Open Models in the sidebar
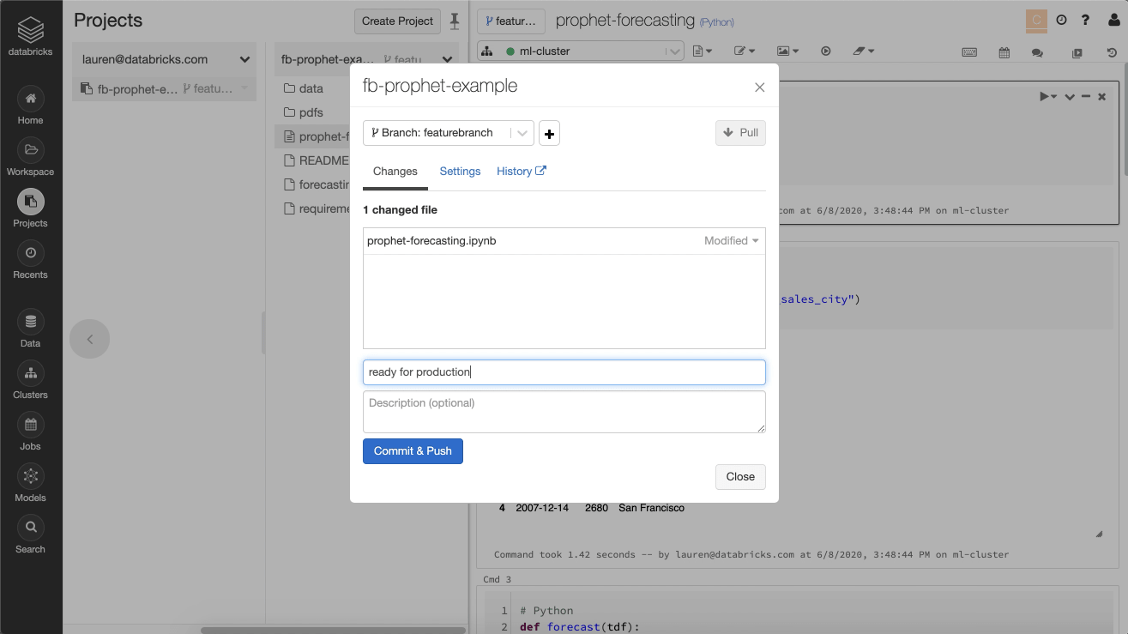1128x634 pixels. [30, 483]
